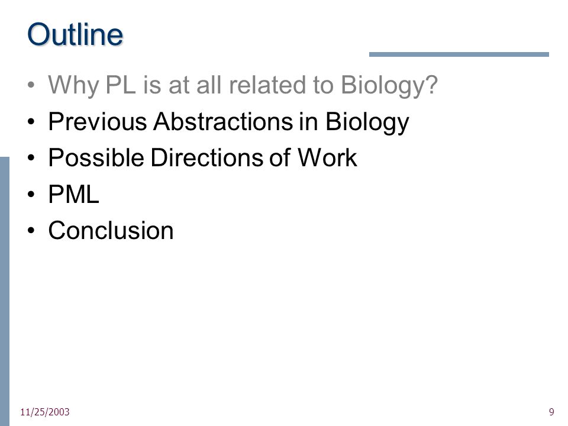The width and height of the screenshot is (568, 426).
Task: Click the horizontal blue line near title
Action: point(459,54)
